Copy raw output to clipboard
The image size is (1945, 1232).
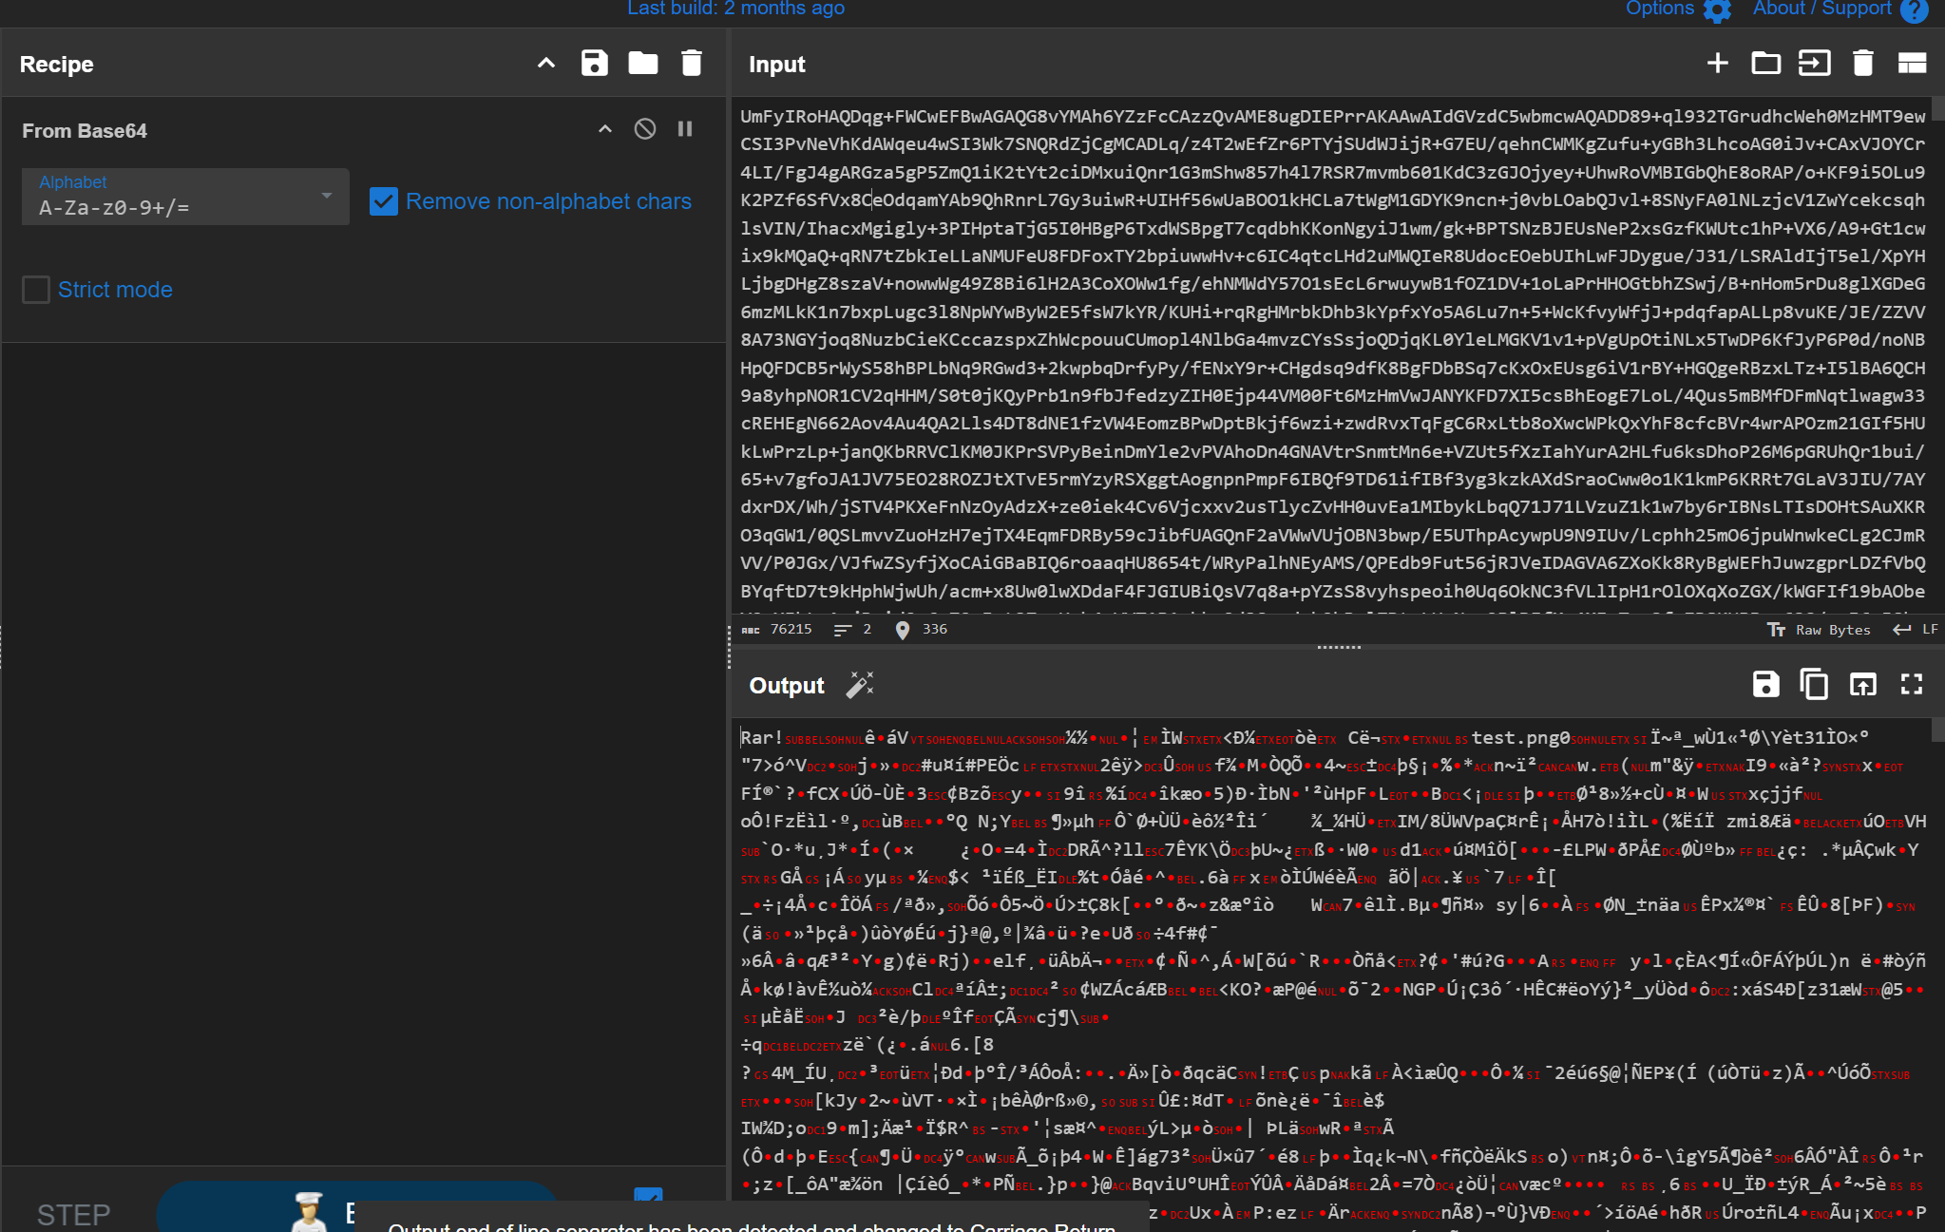click(x=1814, y=685)
